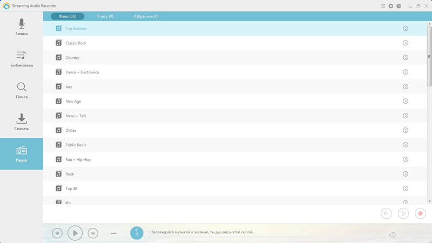Play the current track in player bar

pos(75,233)
